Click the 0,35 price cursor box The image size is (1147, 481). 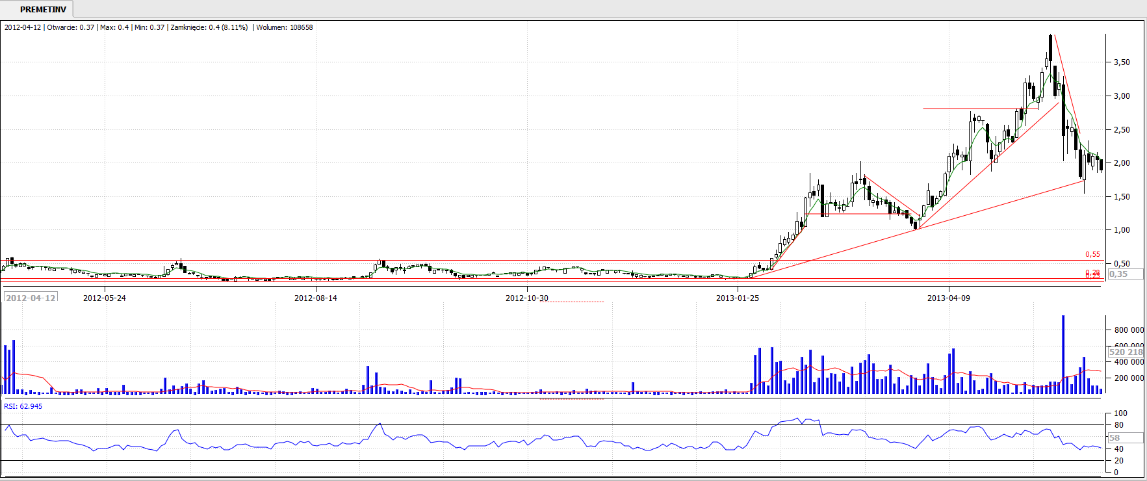[1118, 274]
